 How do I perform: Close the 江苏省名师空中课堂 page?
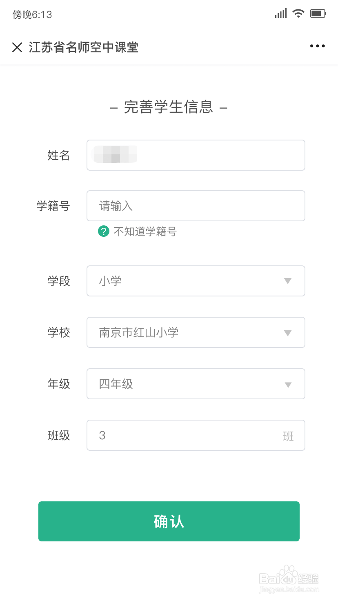pos(17,47)
